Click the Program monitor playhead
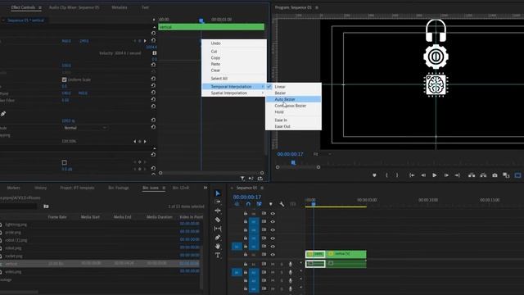524x295 pixels. pos(293,163)
